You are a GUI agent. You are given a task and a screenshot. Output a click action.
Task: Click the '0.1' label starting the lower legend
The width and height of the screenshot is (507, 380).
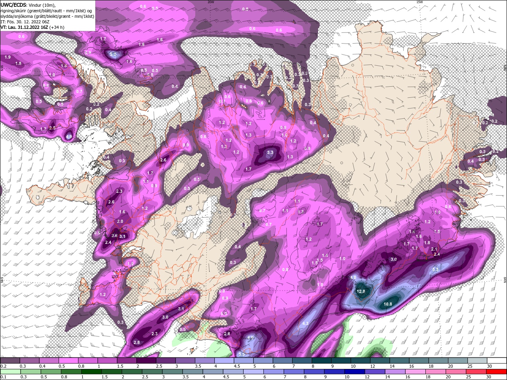[x=3, y=377]
